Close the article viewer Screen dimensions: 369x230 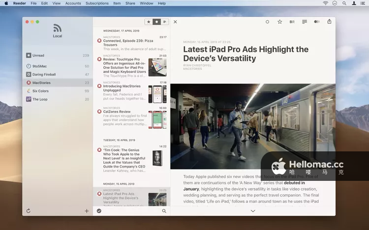click(x=175, y=22)
